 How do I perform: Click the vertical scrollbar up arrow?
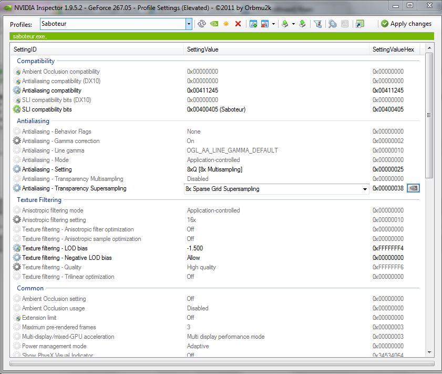point(429,48)
